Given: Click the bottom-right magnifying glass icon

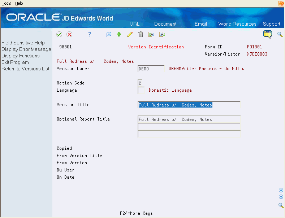Looking at the screenshot, I should (x=281, y=205).
